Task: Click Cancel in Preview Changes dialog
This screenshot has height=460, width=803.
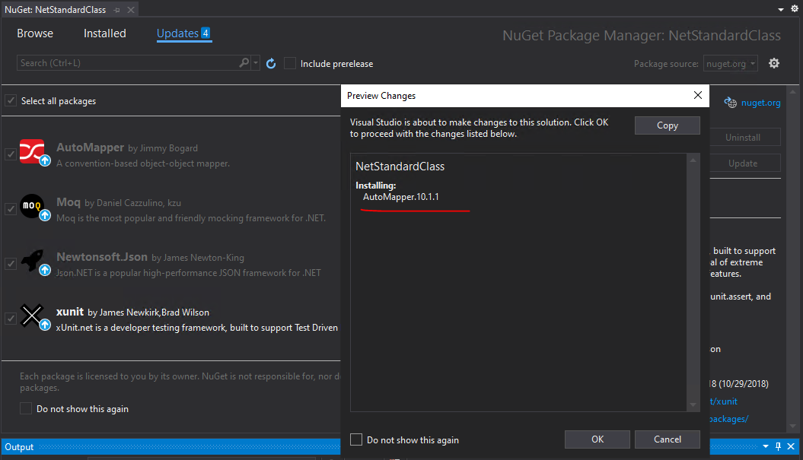Action: tap(668, 439)
